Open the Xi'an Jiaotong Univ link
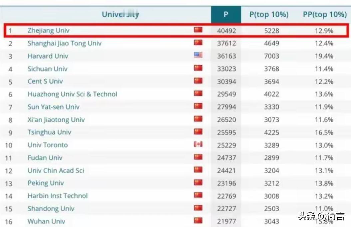The image size is (351, 227). point(56,120)
